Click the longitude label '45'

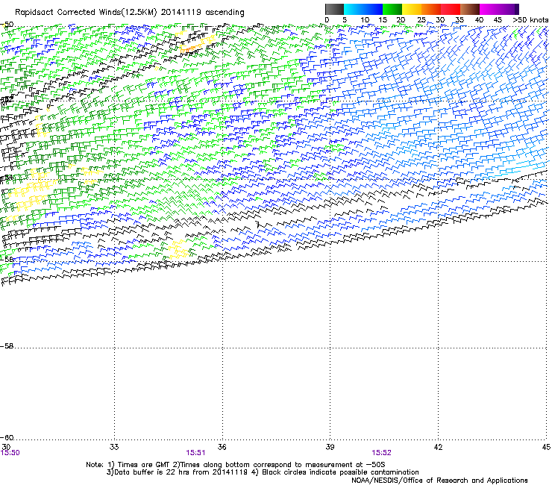coord(546,447)
